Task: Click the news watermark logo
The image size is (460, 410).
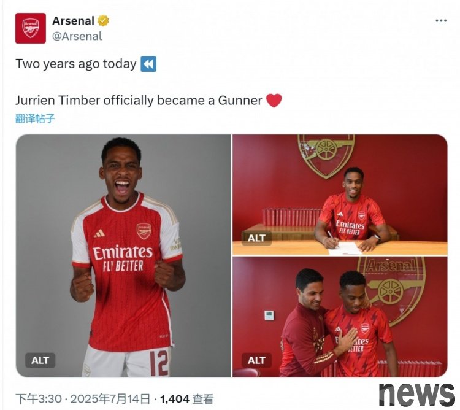Action: [416, 394]
